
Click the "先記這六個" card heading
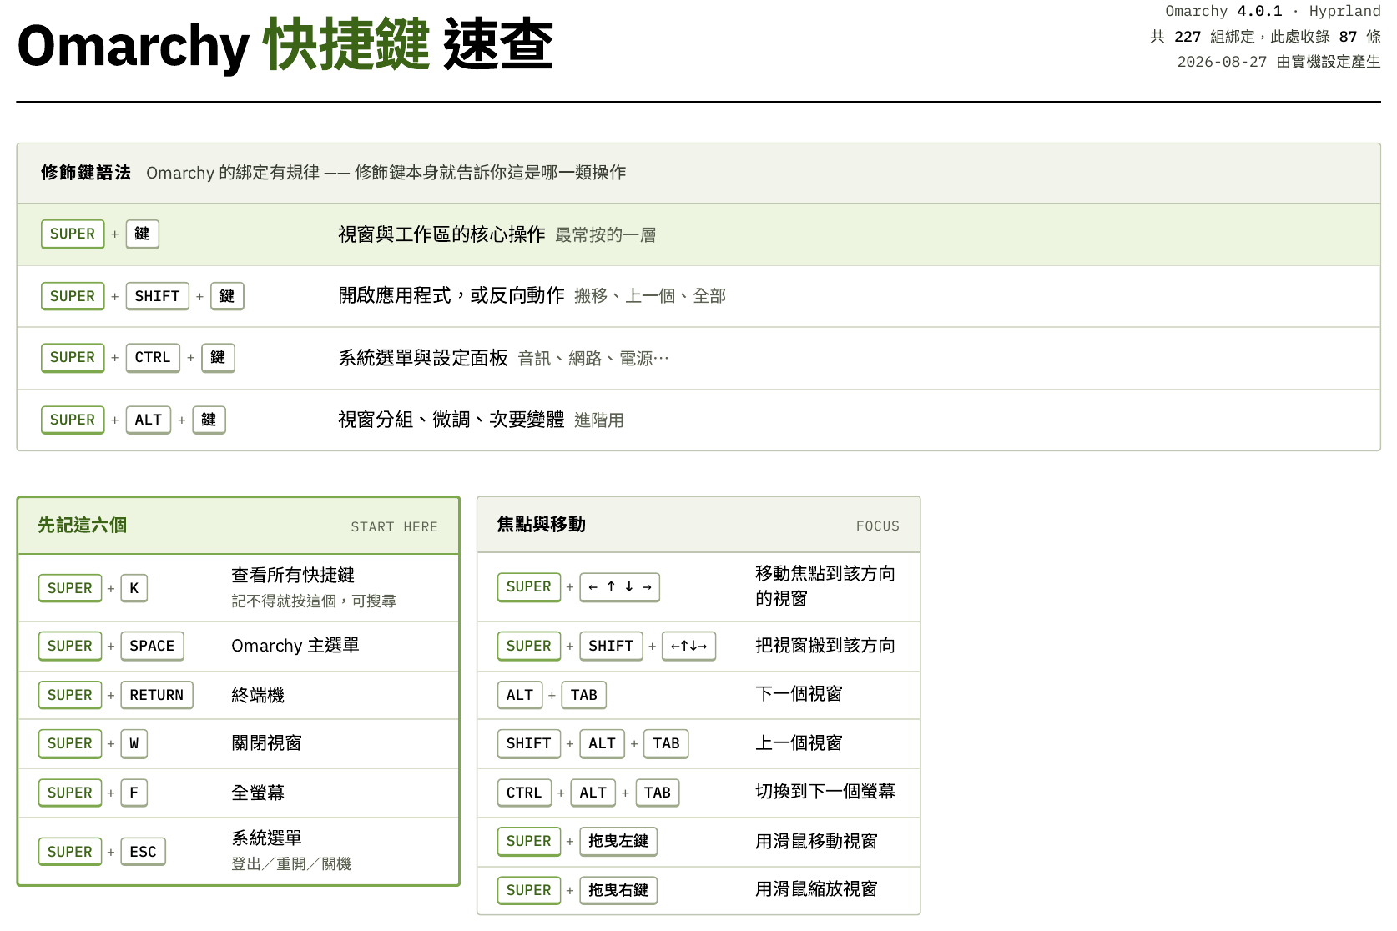(82, 526)
